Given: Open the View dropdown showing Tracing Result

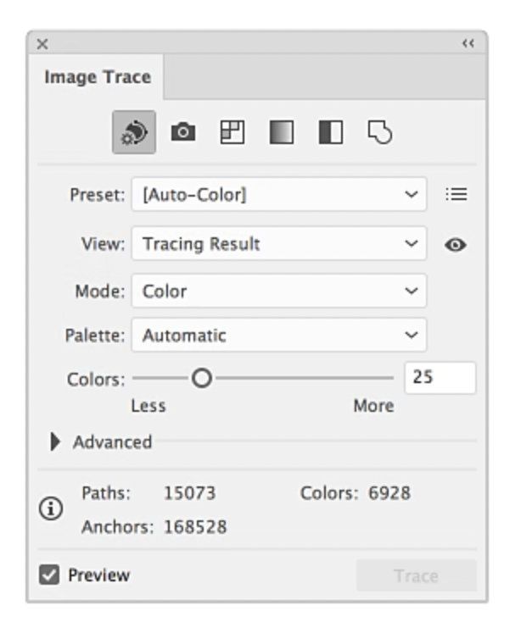Looking at the screenshot, I should pos(279,243).
